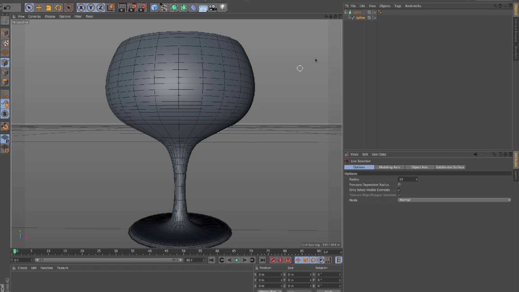The height and width of the screenshot is (292, 519).
Task: Open the Material Manager Texture menu
Action: (62, 268)
